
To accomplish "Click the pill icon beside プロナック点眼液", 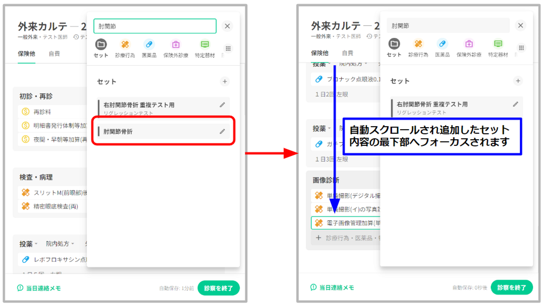I will pos(319,79).
